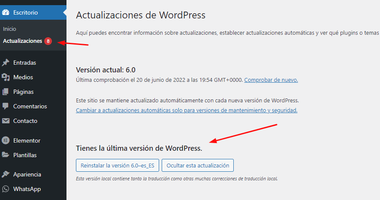Click the Comentarios speech bubble icon

6,106
